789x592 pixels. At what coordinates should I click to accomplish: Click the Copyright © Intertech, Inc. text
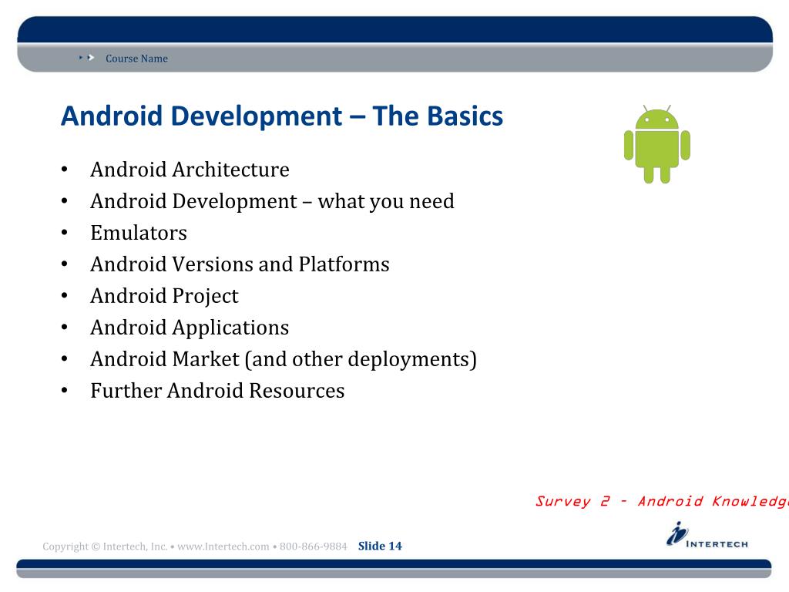coord(105,547)
